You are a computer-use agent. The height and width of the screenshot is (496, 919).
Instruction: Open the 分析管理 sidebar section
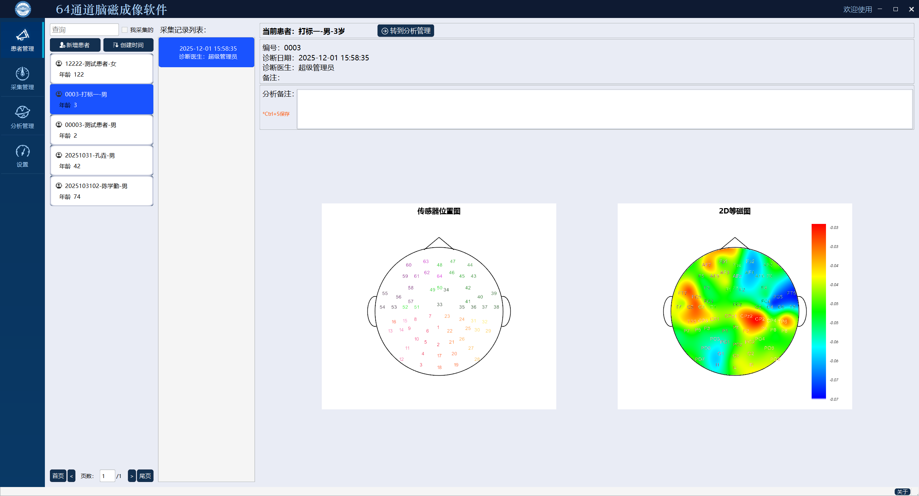click(22, 117)
